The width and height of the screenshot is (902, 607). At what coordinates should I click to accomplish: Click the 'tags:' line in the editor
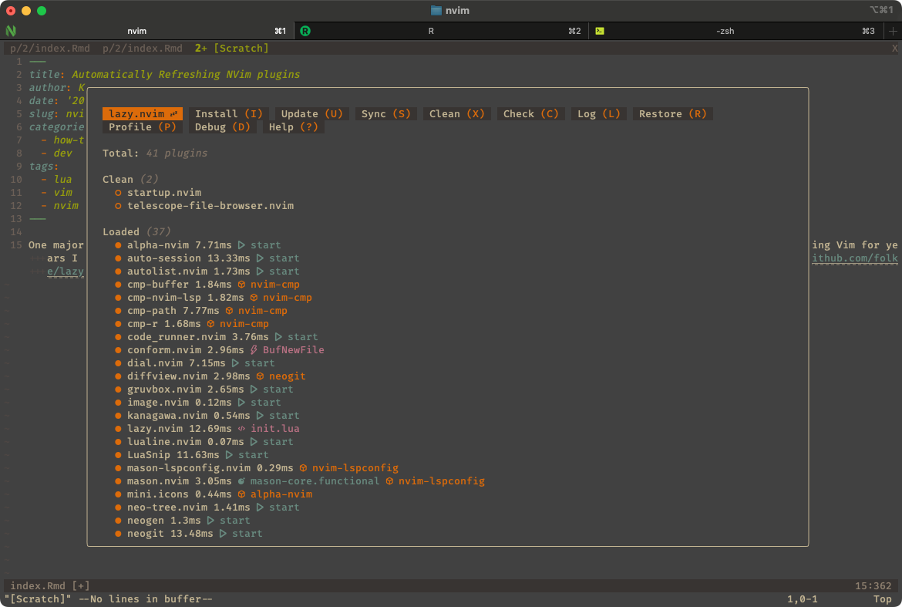click(44, 167)
